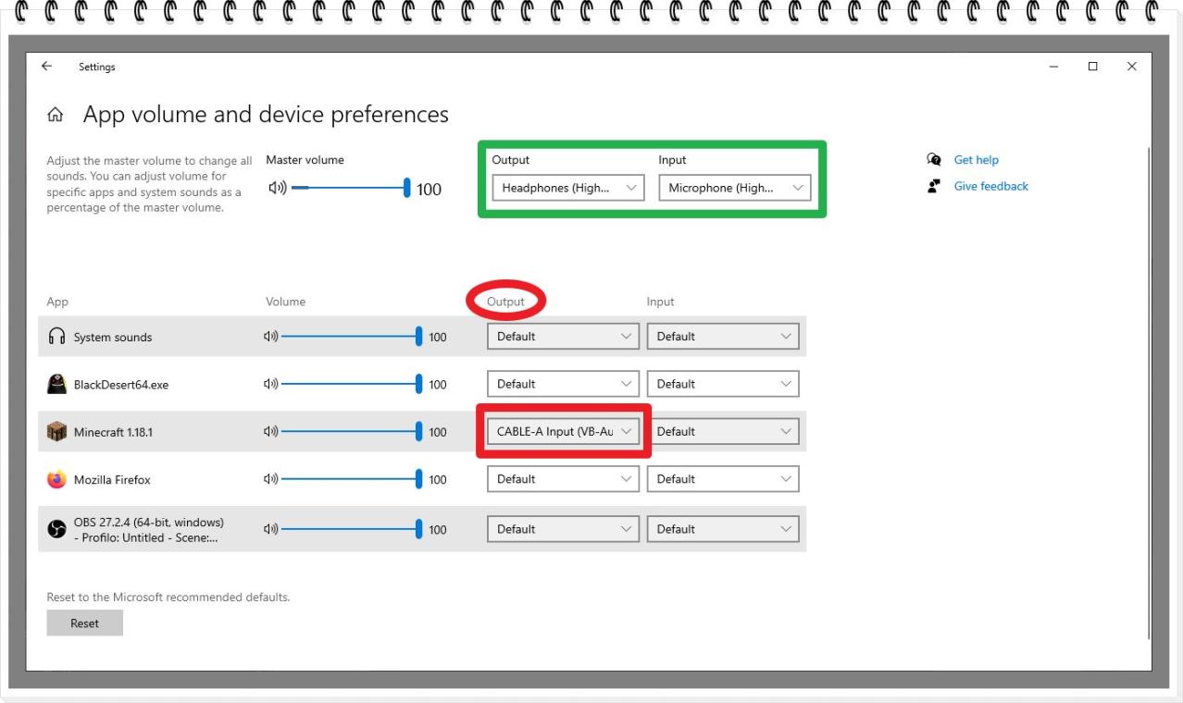Viewport: 1183px width, 703px height.
Task: Open System sounds output dropdown
Action: coord(563,337)
